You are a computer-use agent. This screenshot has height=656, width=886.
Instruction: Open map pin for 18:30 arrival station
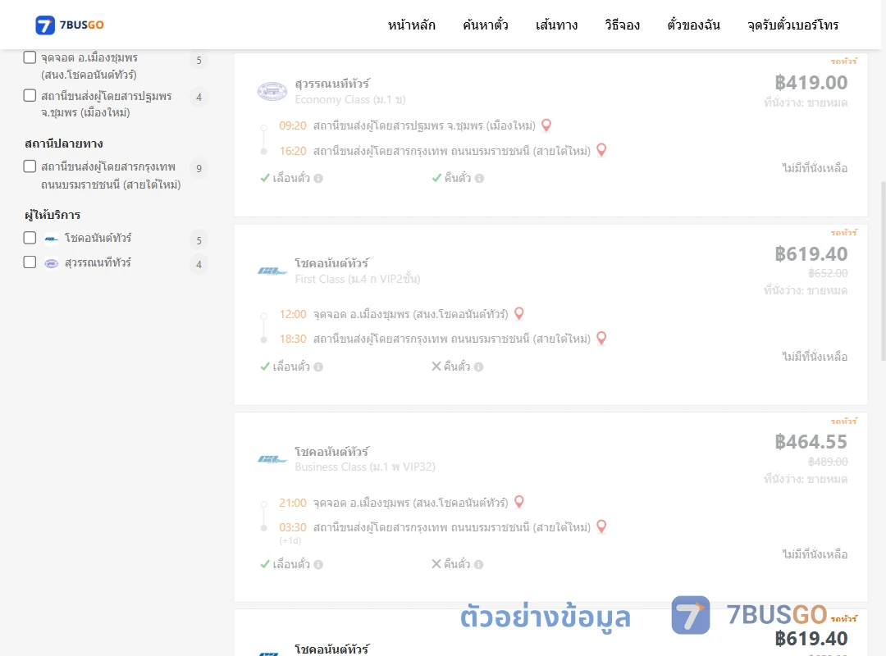coord(602,339)
